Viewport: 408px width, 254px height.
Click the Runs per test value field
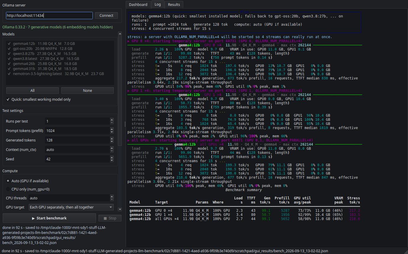coord(77,121)
